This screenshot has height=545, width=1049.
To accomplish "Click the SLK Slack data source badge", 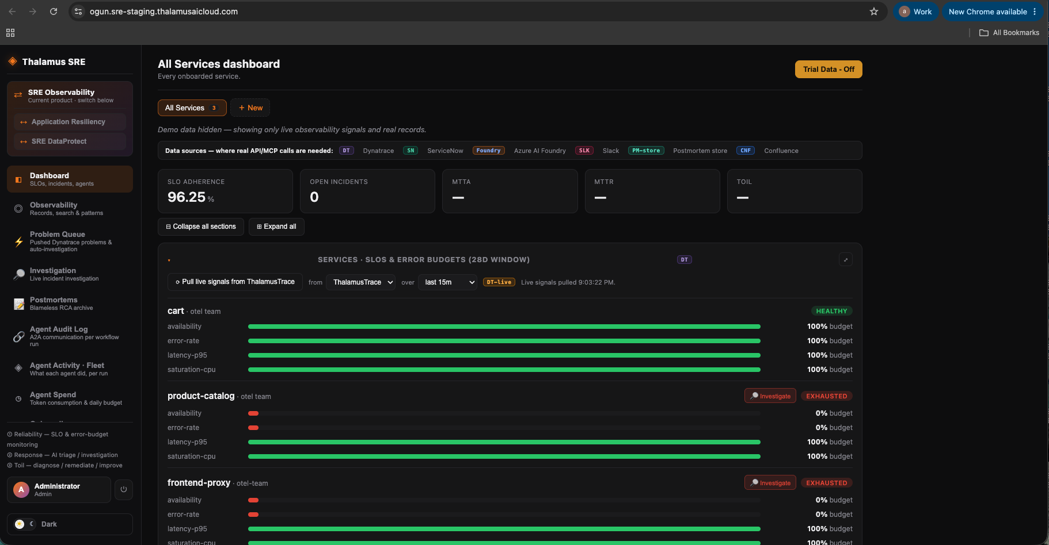I will coord(584,151).
